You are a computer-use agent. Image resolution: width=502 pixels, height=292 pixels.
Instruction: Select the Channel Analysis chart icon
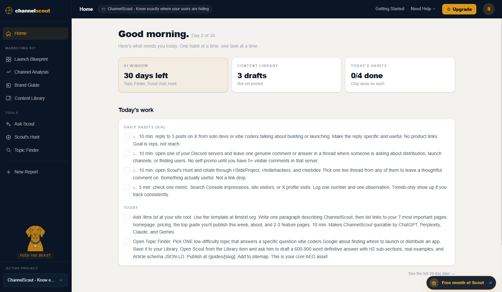9,72
